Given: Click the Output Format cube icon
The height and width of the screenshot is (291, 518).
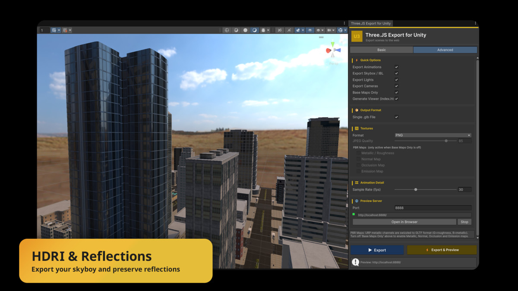Looking at the screenshot, I should tap(357, 110).
